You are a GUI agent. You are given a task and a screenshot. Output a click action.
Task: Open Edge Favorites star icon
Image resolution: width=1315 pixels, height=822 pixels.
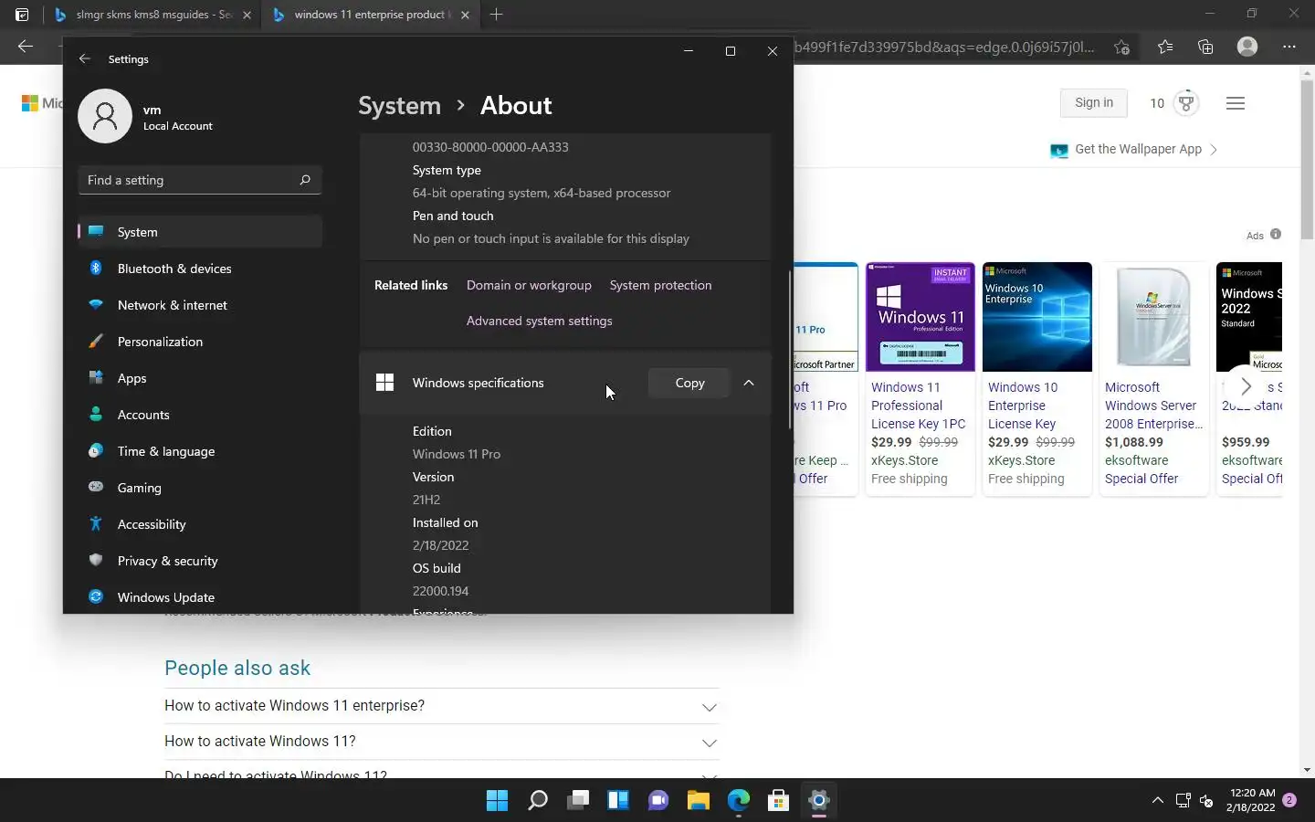pos(1165,47)
